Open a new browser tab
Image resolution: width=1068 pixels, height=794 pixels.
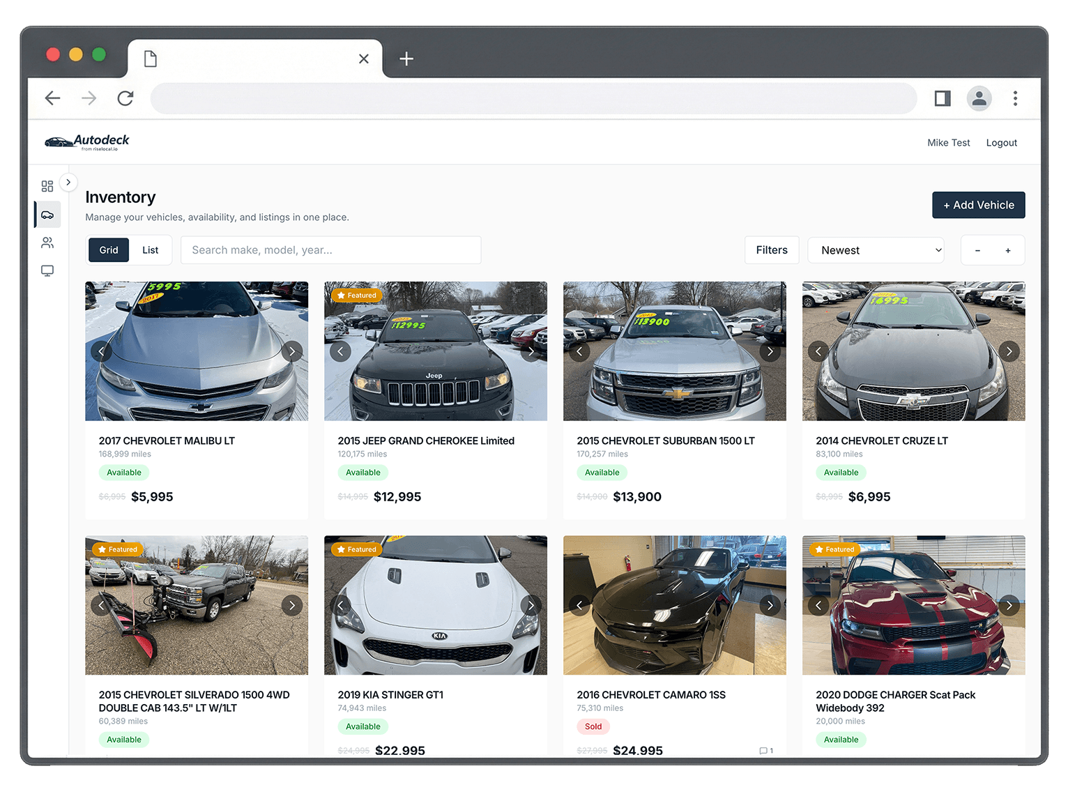coord(406,59)
